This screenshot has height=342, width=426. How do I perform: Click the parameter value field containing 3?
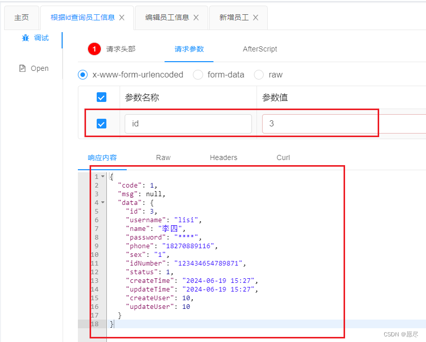tap(320, 123)
